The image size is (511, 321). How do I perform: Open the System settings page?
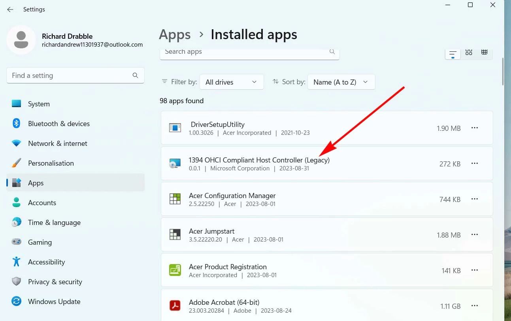(x=75, y=104)
